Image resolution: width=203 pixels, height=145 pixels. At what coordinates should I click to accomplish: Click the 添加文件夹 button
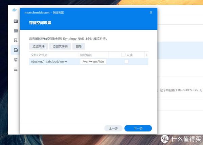pos(60,46)
